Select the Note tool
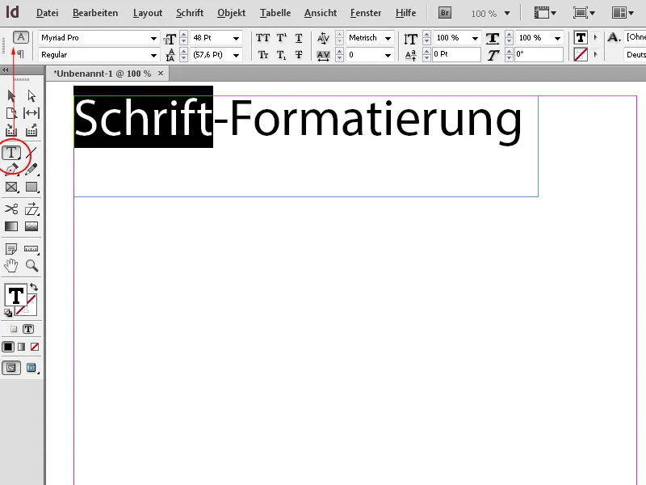This screenshot has height=485, width=646. pyautogui.click(x=11, y=249)
